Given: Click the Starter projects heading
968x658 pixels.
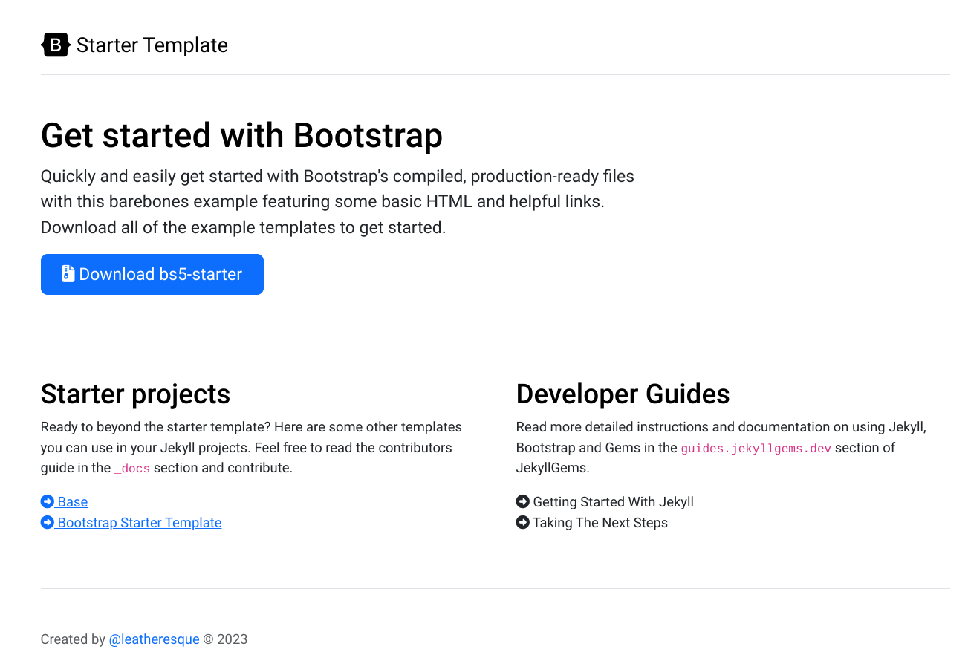Looking at the screenshot, I should pos(136,394).
